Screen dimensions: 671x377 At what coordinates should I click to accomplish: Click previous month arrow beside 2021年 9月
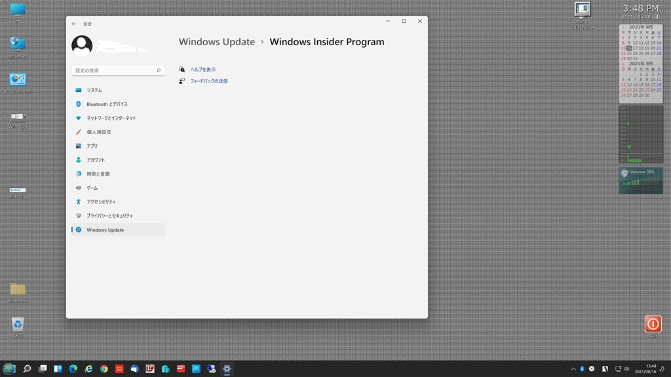623,63
